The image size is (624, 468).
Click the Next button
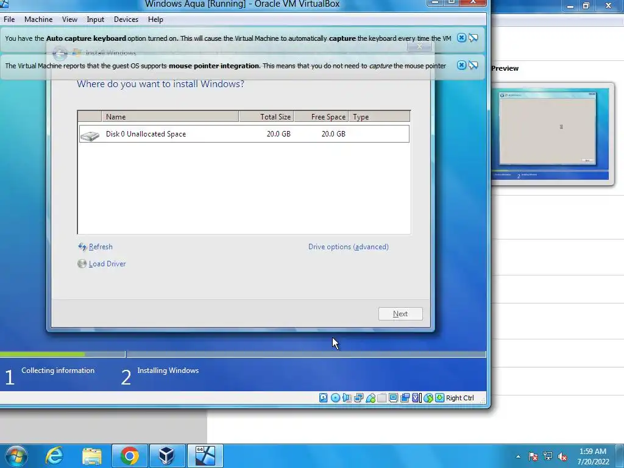pyautogui.click(x=400, y=314)
